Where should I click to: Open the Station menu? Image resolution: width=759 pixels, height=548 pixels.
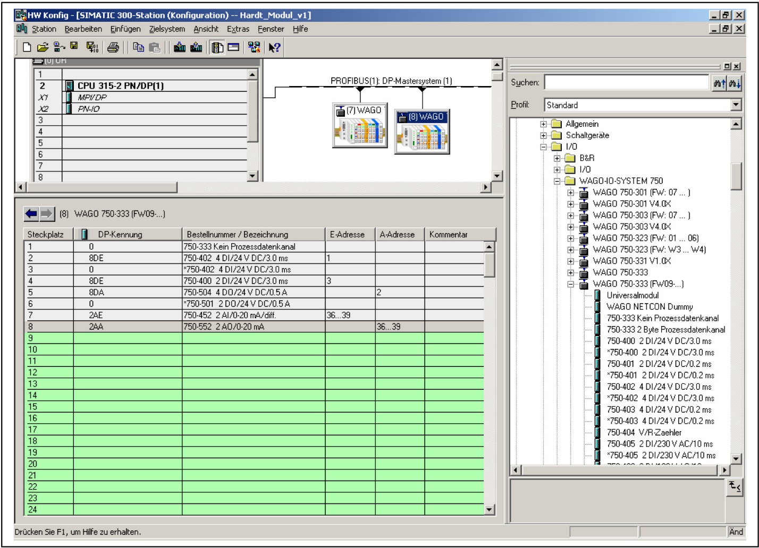coord(44,29)
